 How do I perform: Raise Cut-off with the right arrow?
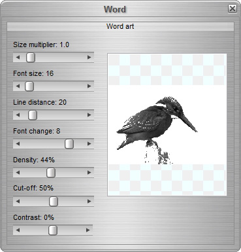coord(89,202)
